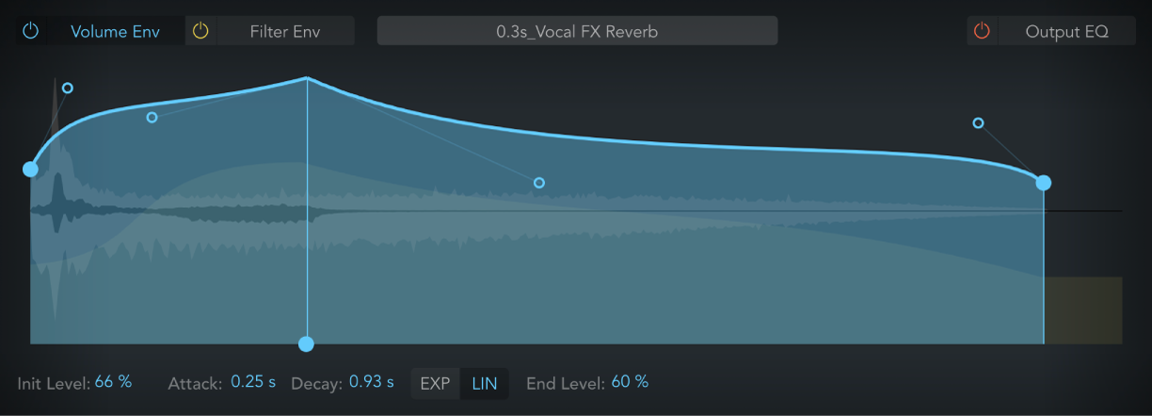Click the decay curve handle right of the peak
The image size is (1152, 416).
[x=539, y=183]
